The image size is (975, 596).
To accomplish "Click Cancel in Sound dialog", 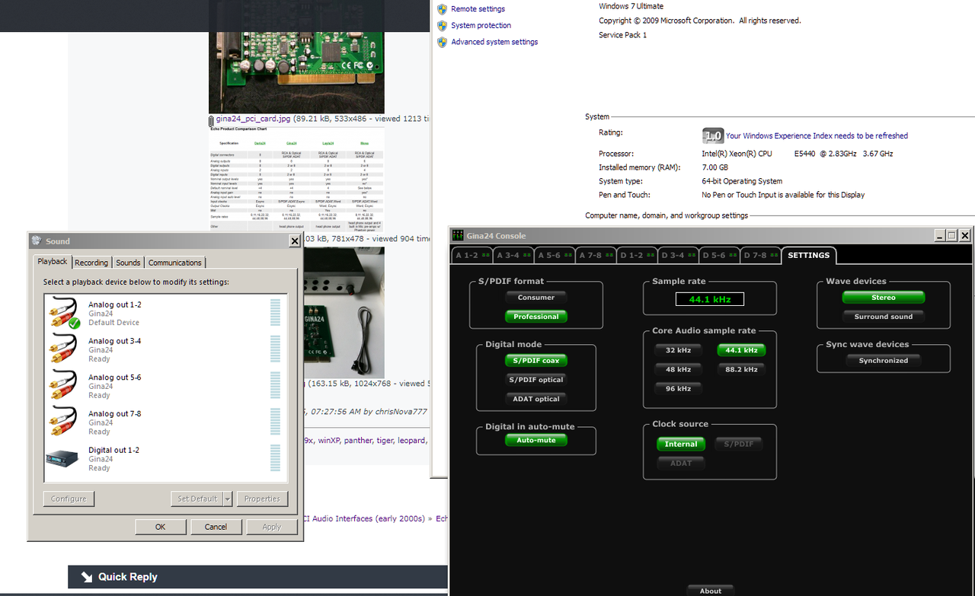I will (216, 527).
